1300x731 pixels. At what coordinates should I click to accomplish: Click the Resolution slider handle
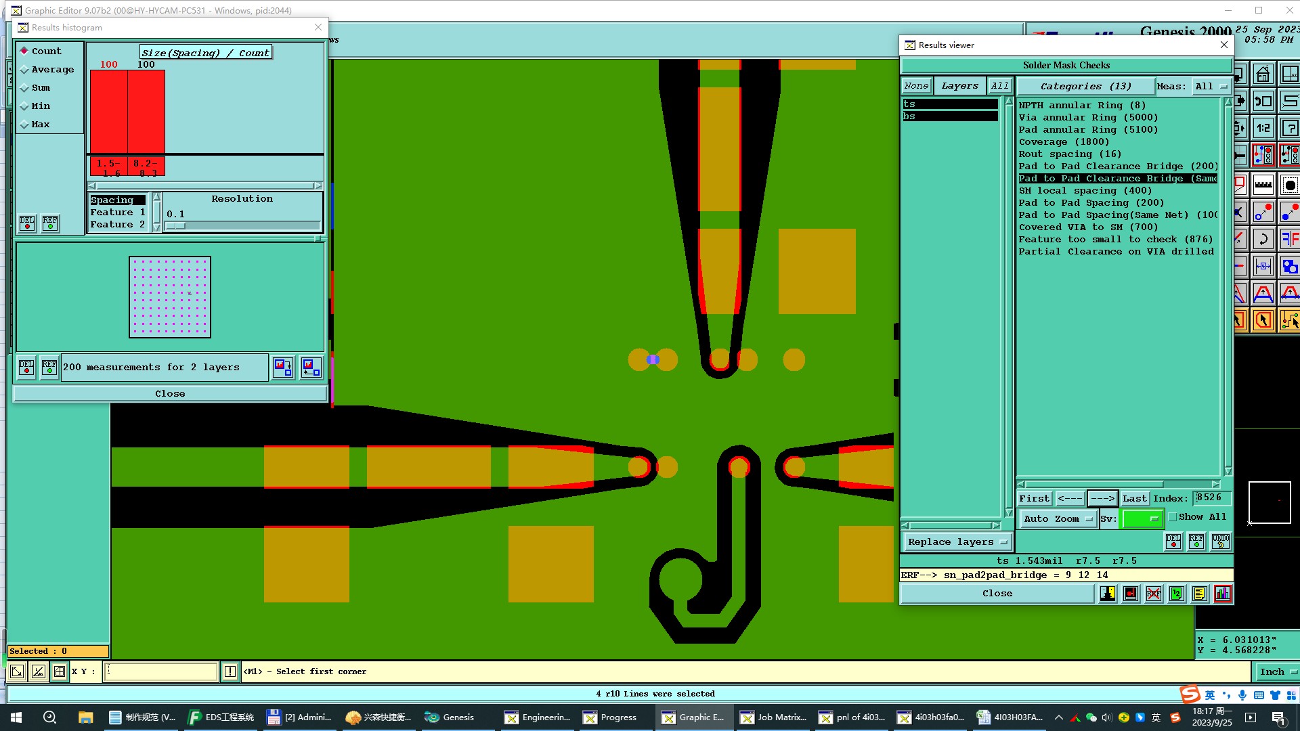[176, 225]
